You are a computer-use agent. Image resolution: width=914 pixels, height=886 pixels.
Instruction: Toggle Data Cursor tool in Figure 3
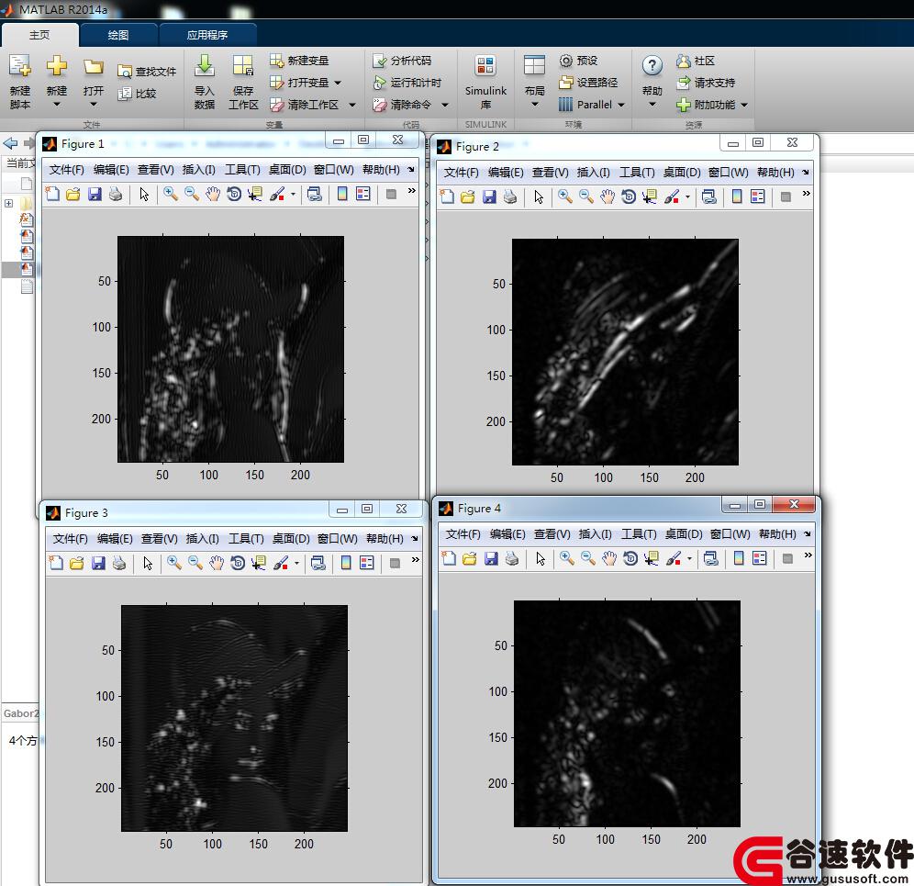259,562
